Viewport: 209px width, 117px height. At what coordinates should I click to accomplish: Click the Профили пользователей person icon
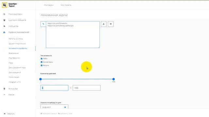pyautogui.click(x=4, y=32)
